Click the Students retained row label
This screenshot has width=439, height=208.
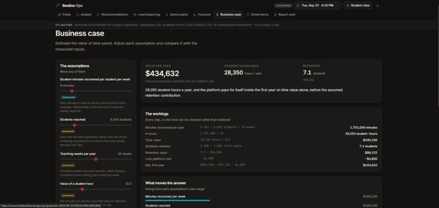point(157,146)
